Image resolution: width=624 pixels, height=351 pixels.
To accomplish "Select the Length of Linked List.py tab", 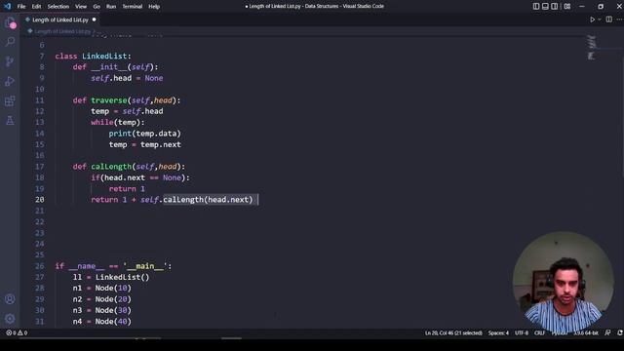I will [x=59, y=19].
